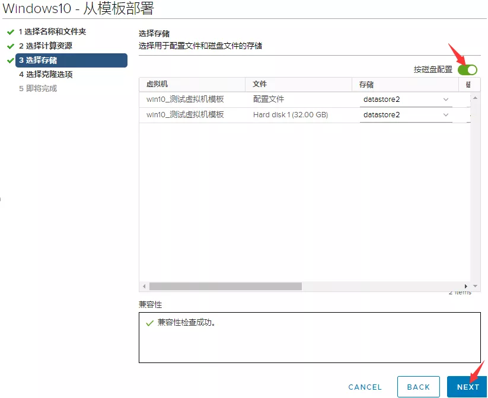This screenshot has height=398, width=488.
Task: Click green checkmark beside step 1
Action: (11, 32)
